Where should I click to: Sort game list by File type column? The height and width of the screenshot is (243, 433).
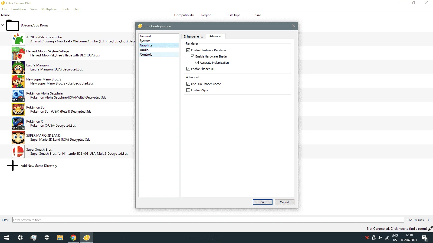tap(241, 15)
